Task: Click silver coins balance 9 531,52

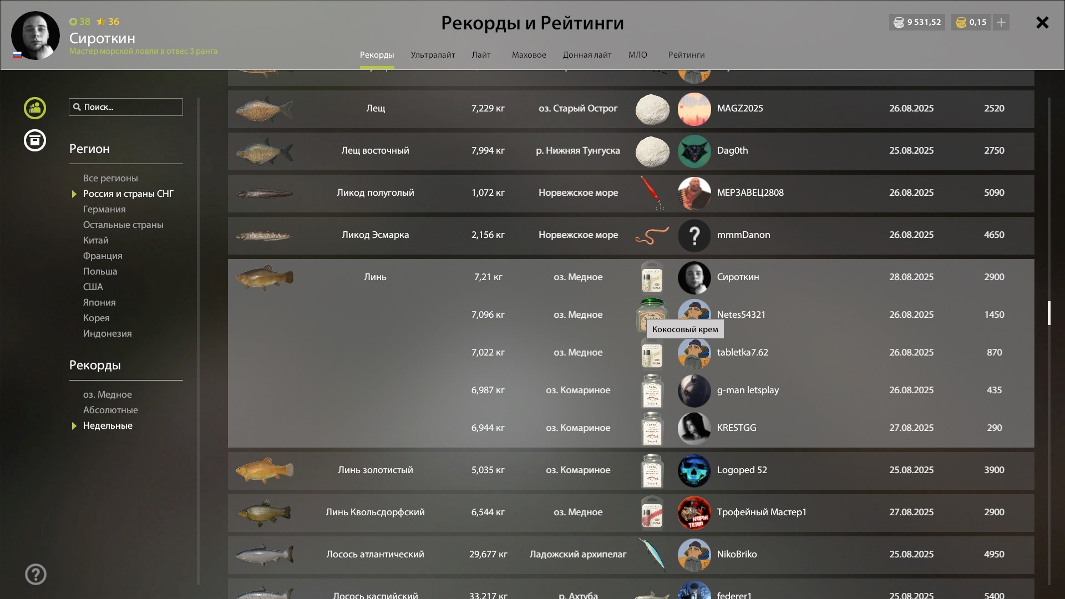Action: pos(917,22)
